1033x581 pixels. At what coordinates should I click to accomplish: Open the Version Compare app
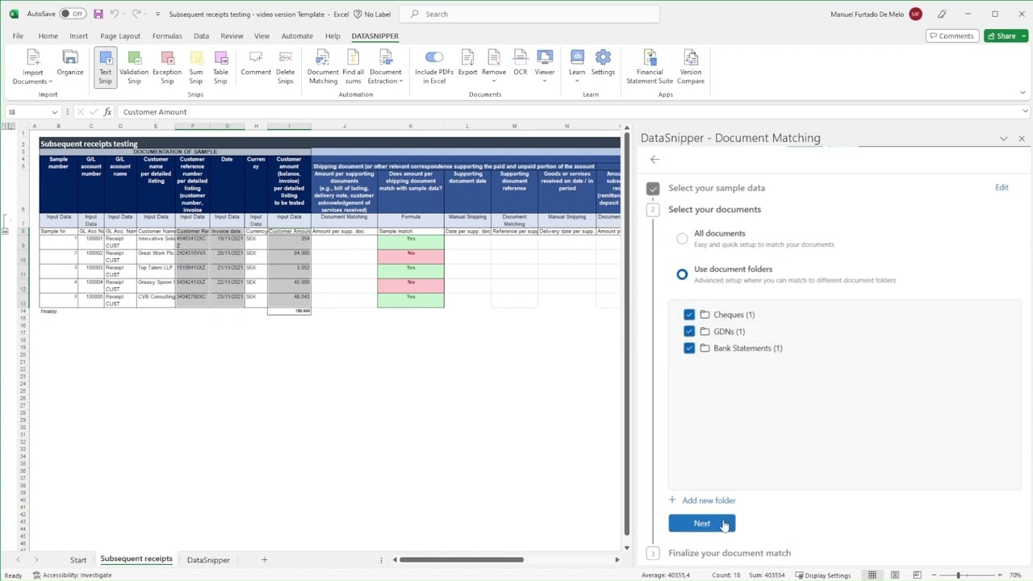point(691,66)
